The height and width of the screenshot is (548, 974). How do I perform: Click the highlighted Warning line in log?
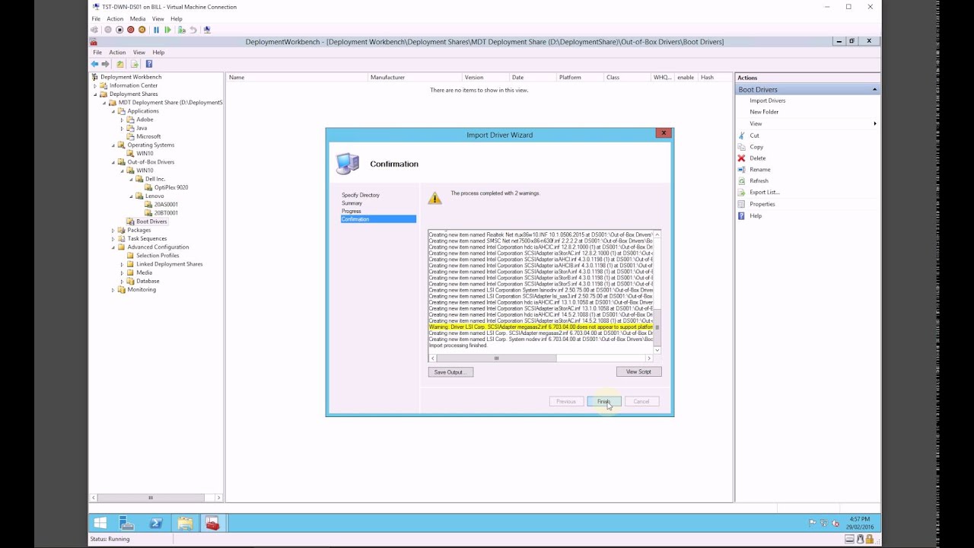point(540,327)
